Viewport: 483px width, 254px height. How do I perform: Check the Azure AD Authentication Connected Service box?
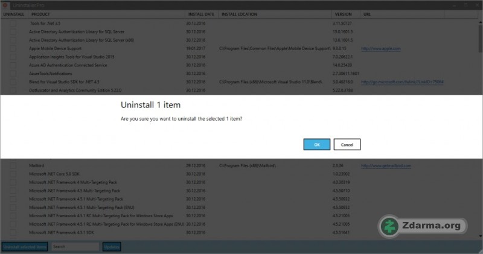pyautogui.click(x=13, y=65)
